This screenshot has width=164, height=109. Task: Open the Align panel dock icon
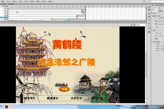[x=149, y=14]
